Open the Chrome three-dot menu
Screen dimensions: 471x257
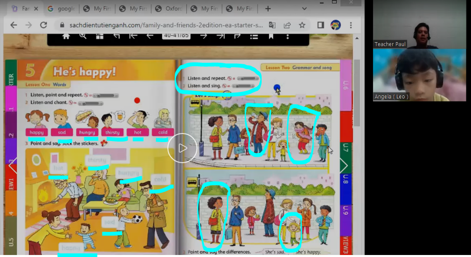coord(350,25)
